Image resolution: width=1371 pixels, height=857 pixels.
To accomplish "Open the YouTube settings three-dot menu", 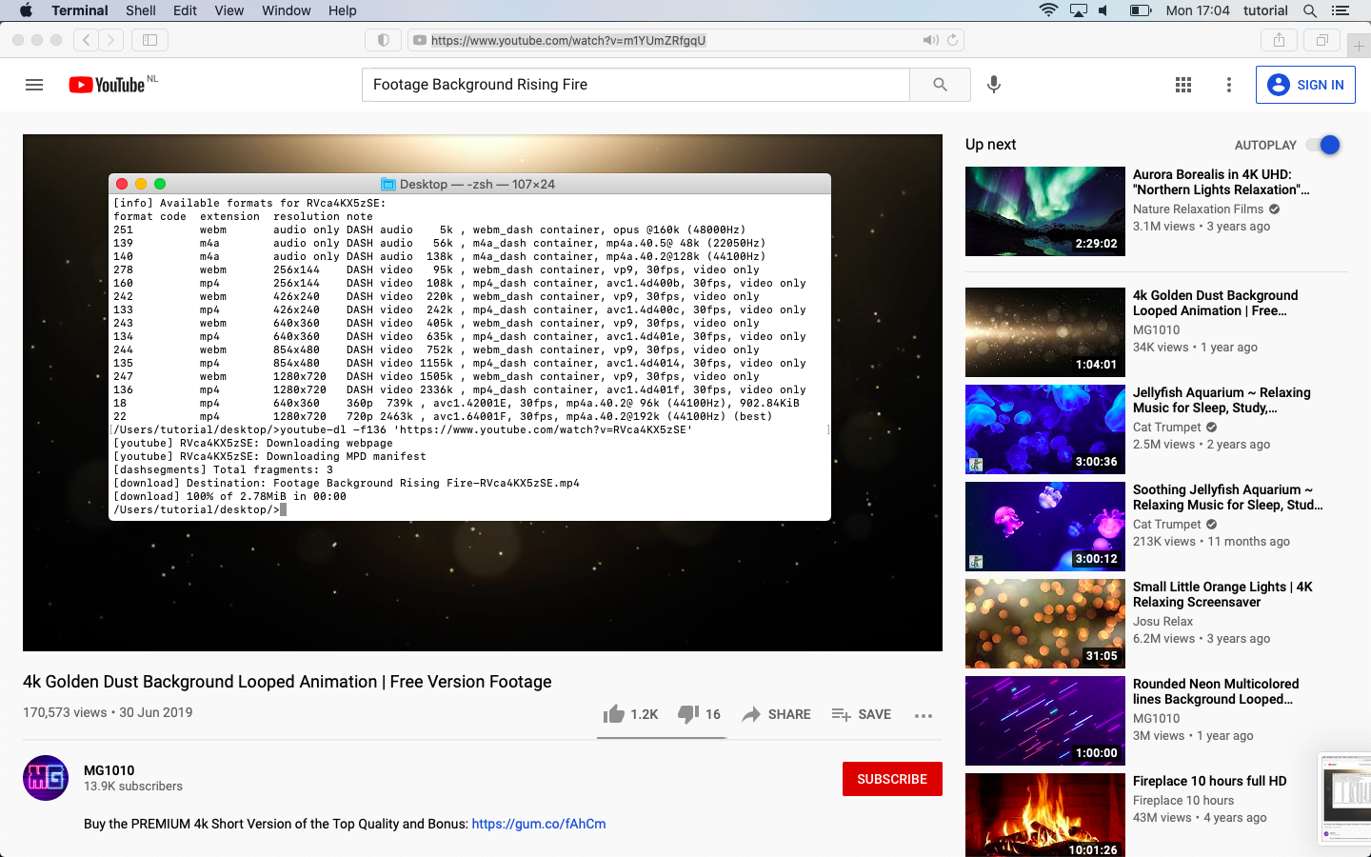I will coord(1229,85).
